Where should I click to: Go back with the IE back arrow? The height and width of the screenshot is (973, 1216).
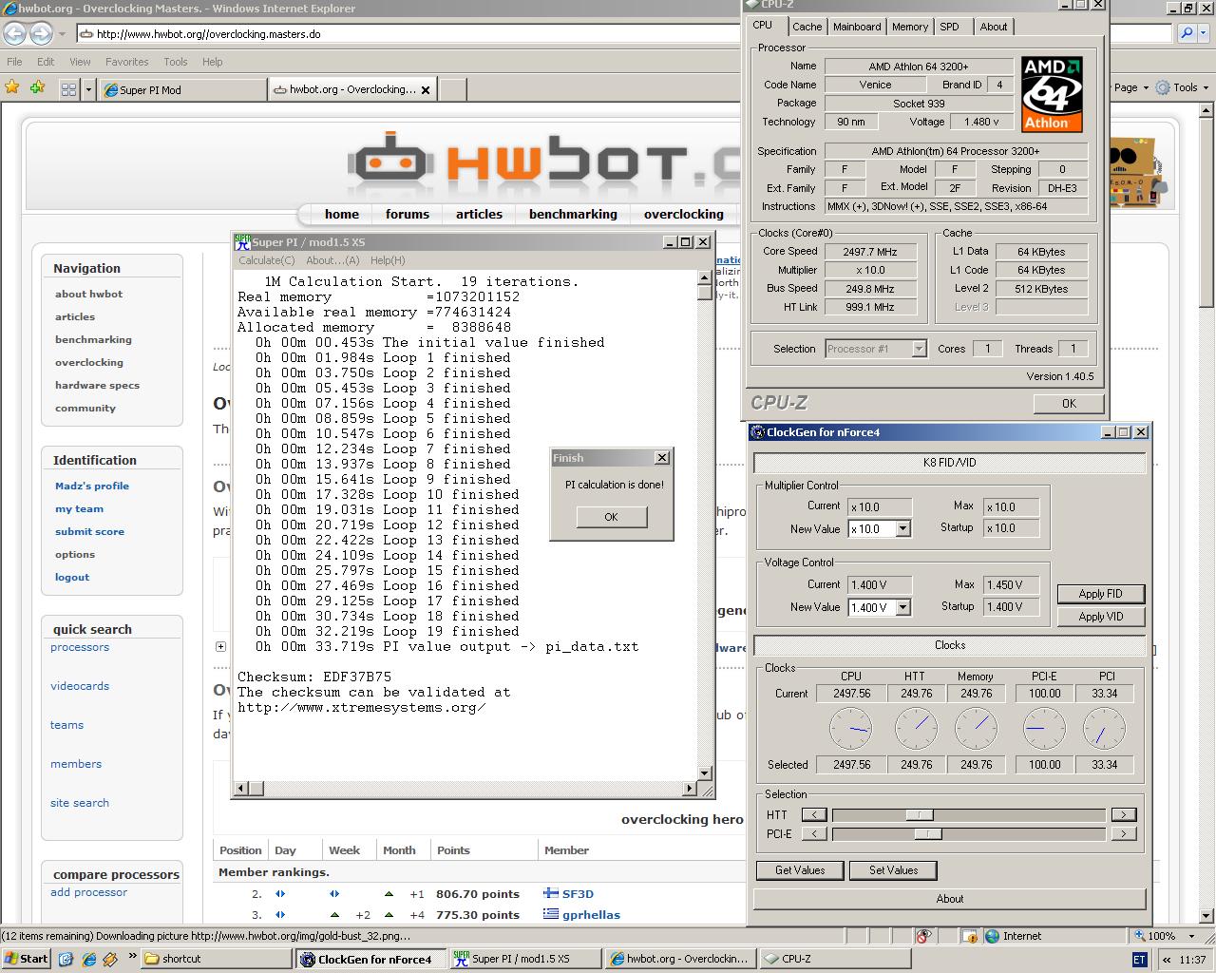14,33
